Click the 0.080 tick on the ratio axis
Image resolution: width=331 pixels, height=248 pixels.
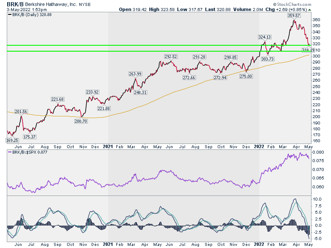click(x=318, y=152)
